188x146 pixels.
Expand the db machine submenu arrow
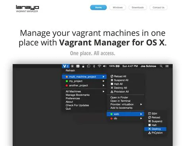coord(141,119)
